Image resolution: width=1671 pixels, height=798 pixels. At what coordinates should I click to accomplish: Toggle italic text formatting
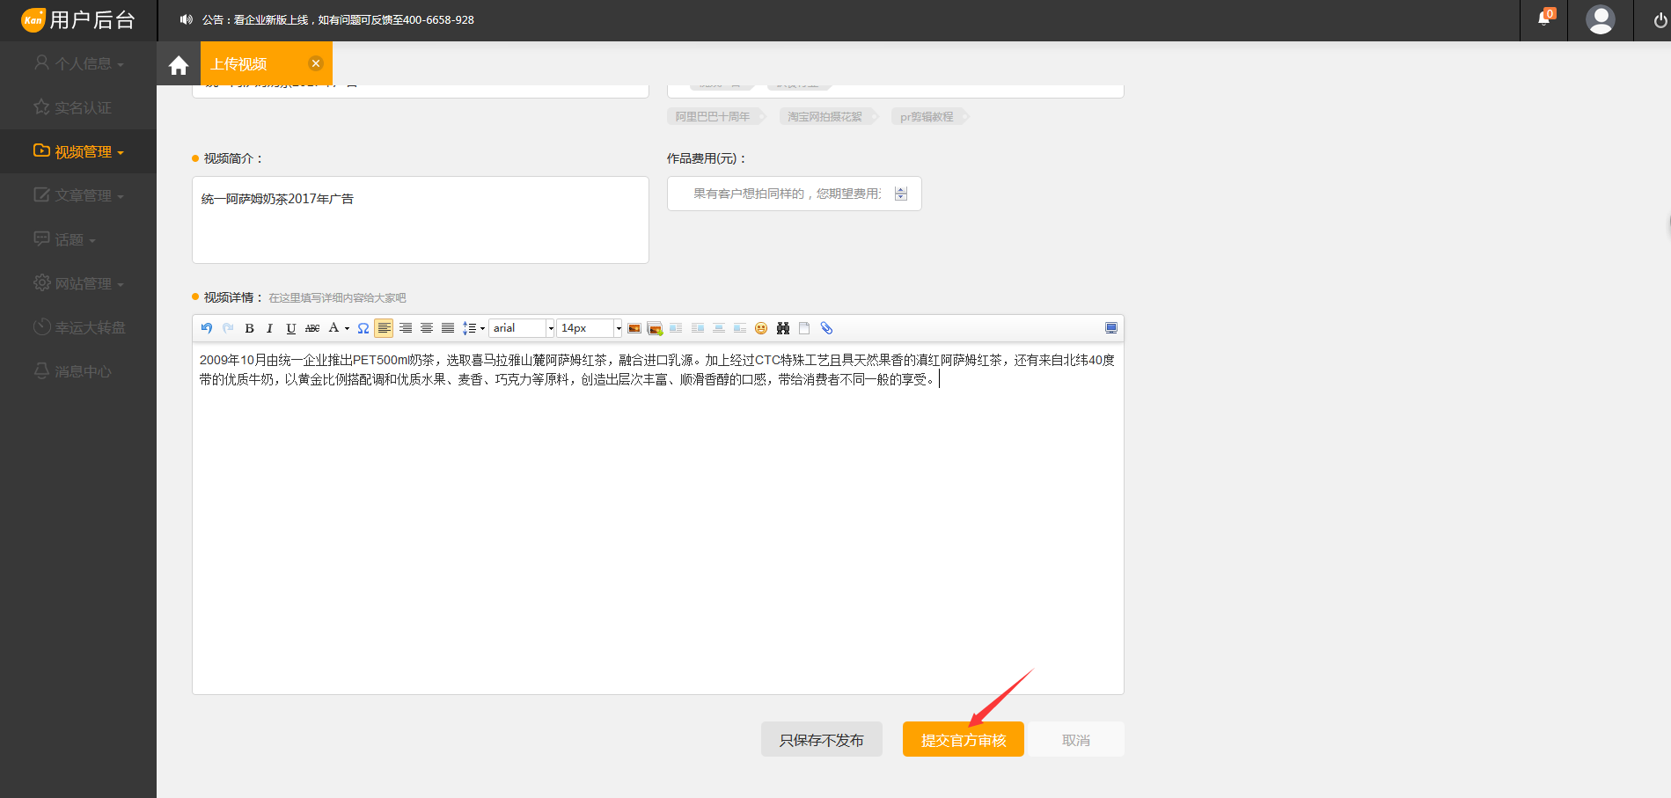pos(269,328)
